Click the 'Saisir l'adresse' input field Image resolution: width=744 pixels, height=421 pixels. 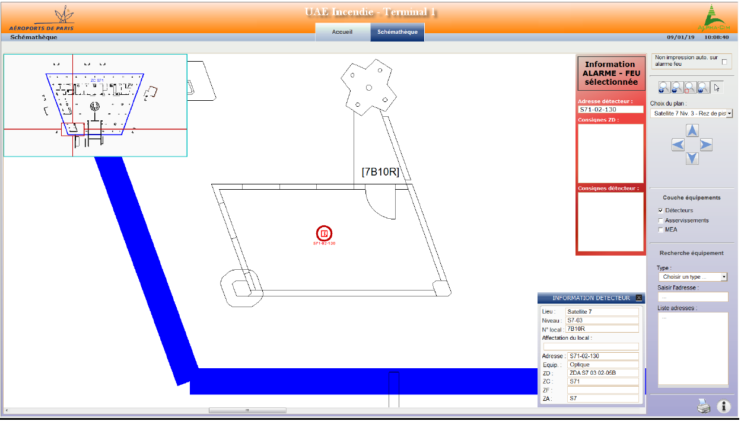click(x=692, y=297)
